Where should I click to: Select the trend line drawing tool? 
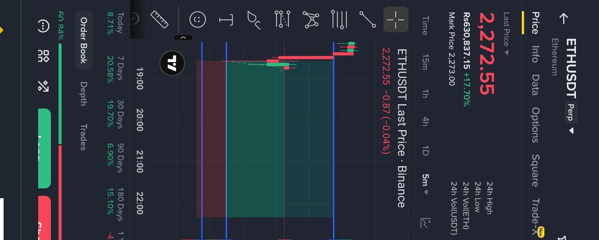pos(368,19)
